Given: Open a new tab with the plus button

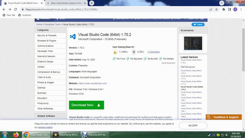Looking at the screenshot, I should pos(92,3).
